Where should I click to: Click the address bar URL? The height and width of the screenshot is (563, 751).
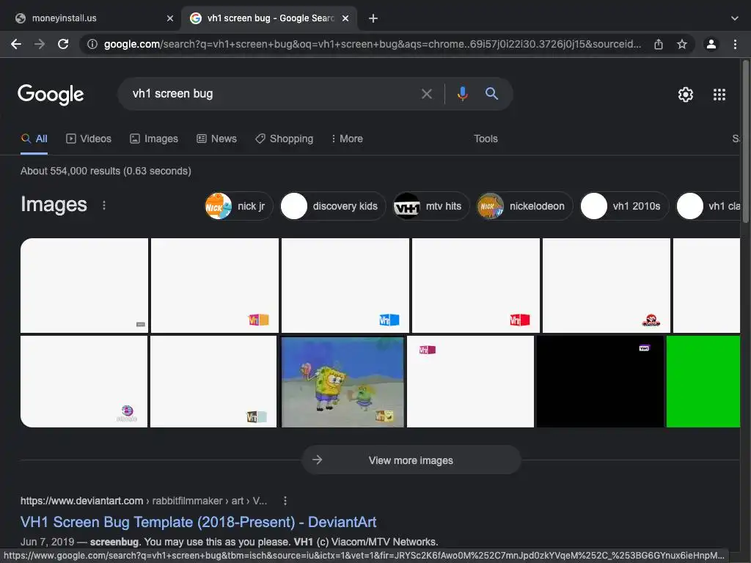372,45
